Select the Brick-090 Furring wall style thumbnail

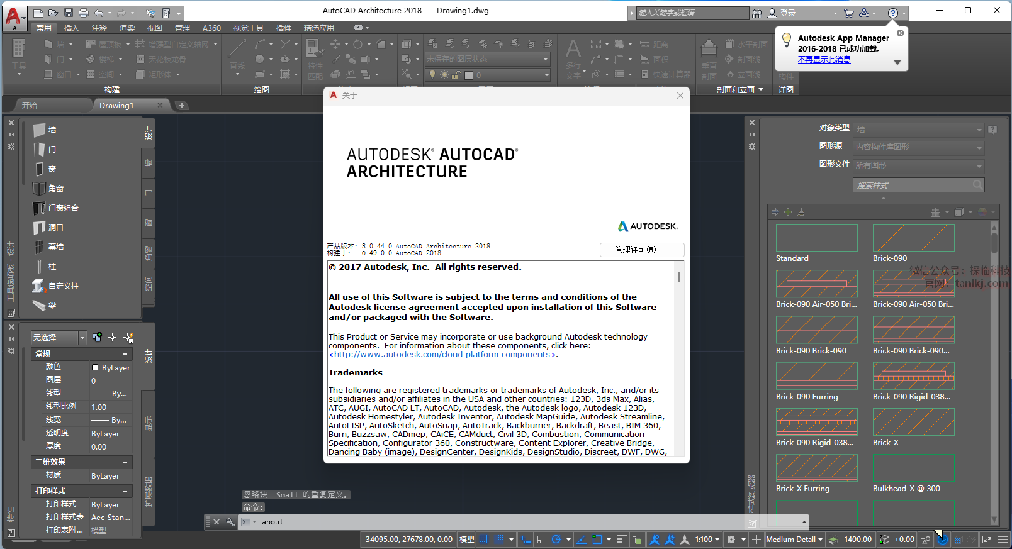[x=816, y=376]
